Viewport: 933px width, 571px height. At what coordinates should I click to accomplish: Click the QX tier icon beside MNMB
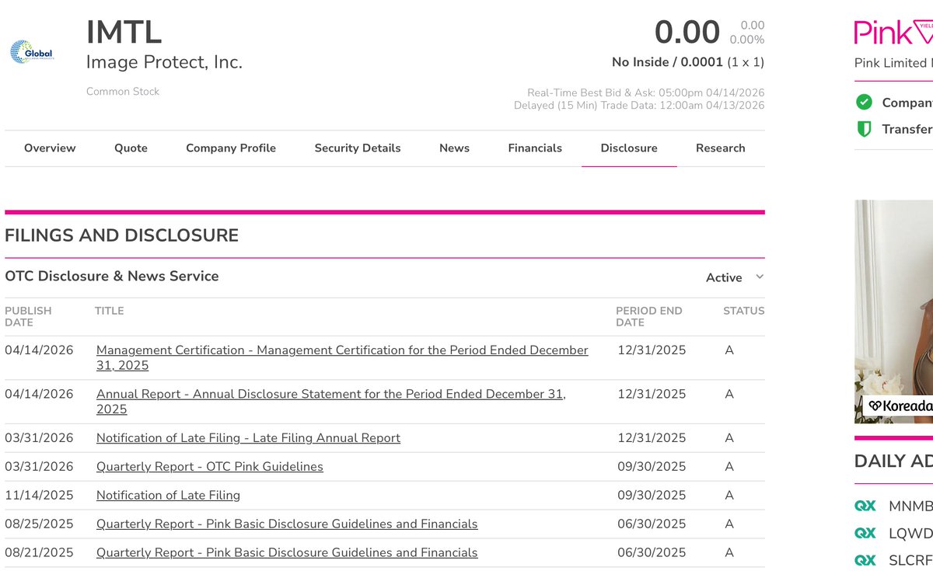865,506
